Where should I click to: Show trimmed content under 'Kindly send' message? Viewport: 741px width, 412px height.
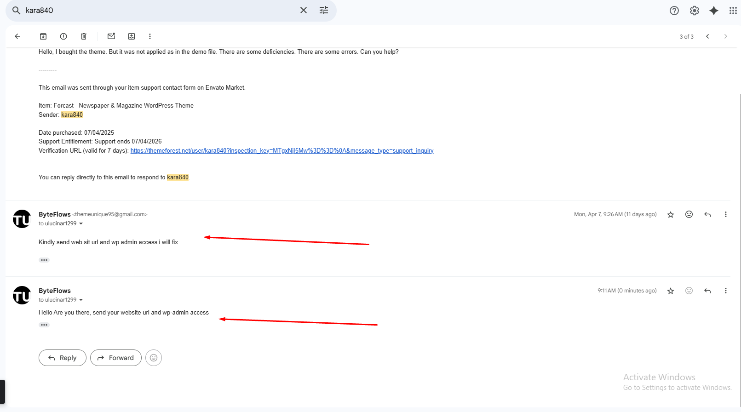44,260
